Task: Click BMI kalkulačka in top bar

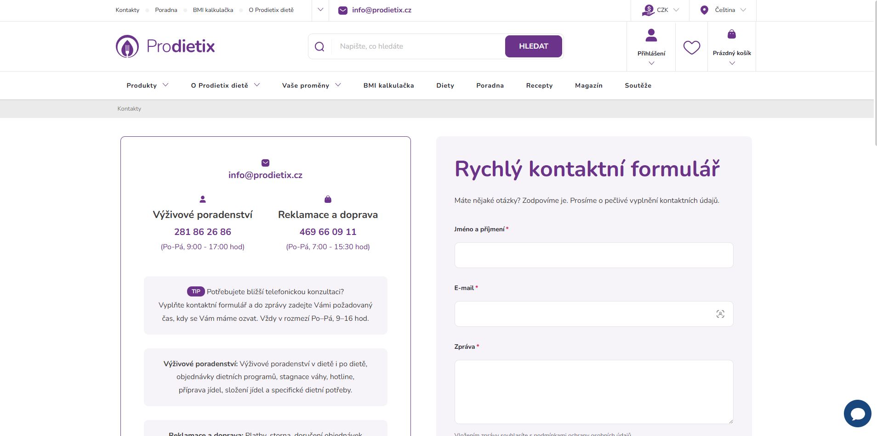Action: pos(213,10)
